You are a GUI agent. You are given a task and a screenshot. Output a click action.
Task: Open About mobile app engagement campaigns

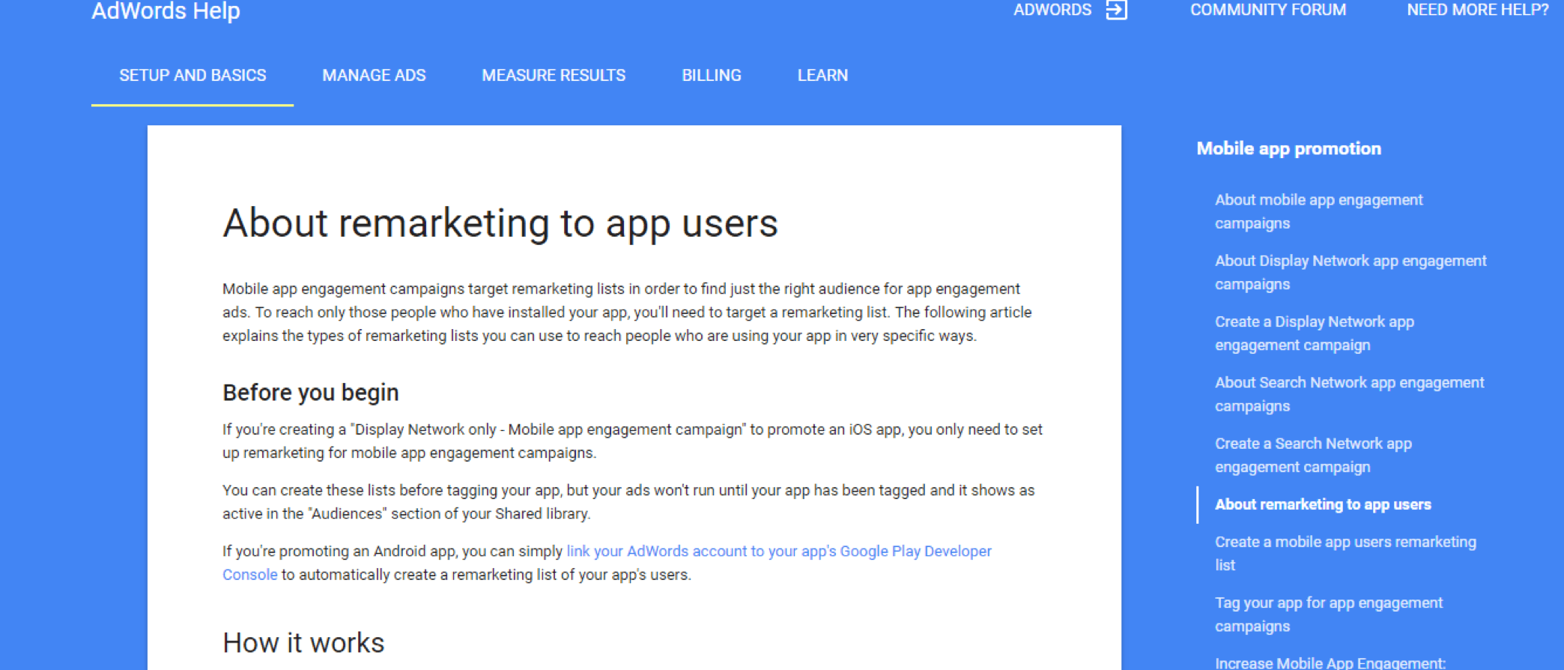point(1318,211)
